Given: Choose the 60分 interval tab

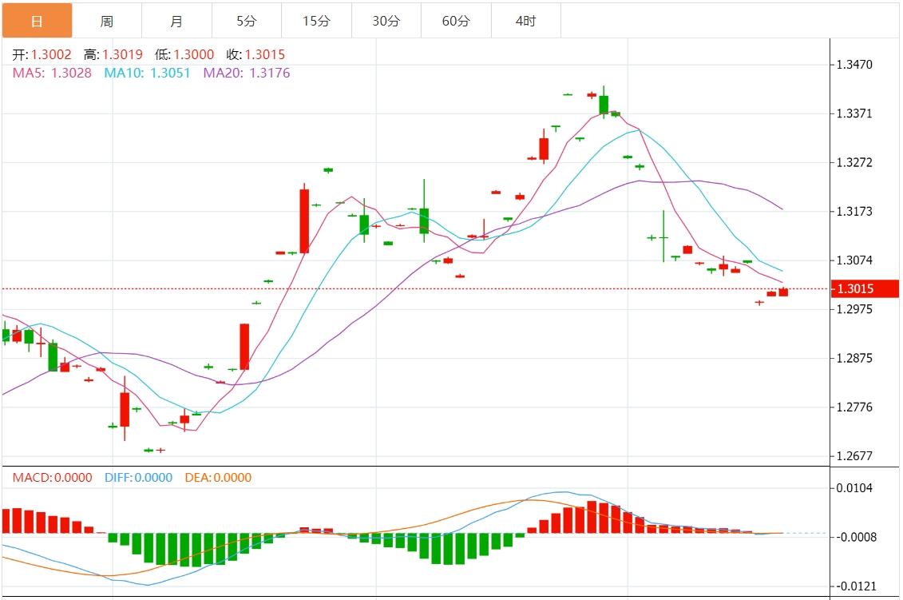Looking at the screenshot, I should (456, 21).
